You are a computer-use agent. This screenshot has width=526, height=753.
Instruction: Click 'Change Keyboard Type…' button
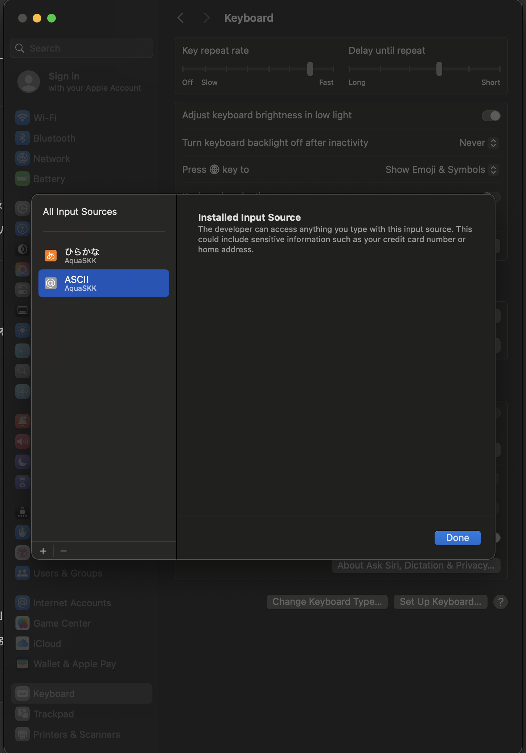327,602
